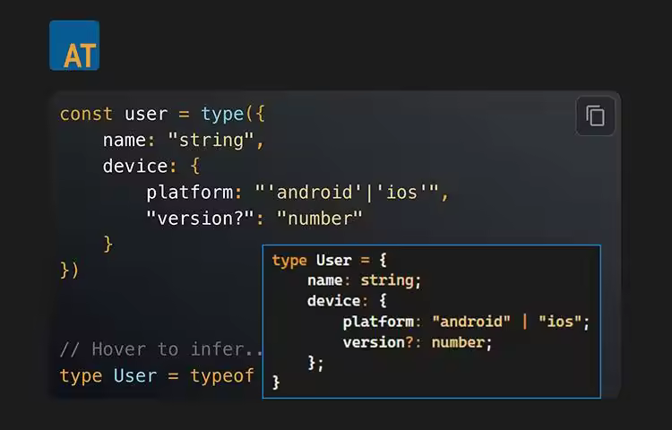Screen dimensions: 672x430
Task: Select the user variable in first line
Action: (145, 115)
